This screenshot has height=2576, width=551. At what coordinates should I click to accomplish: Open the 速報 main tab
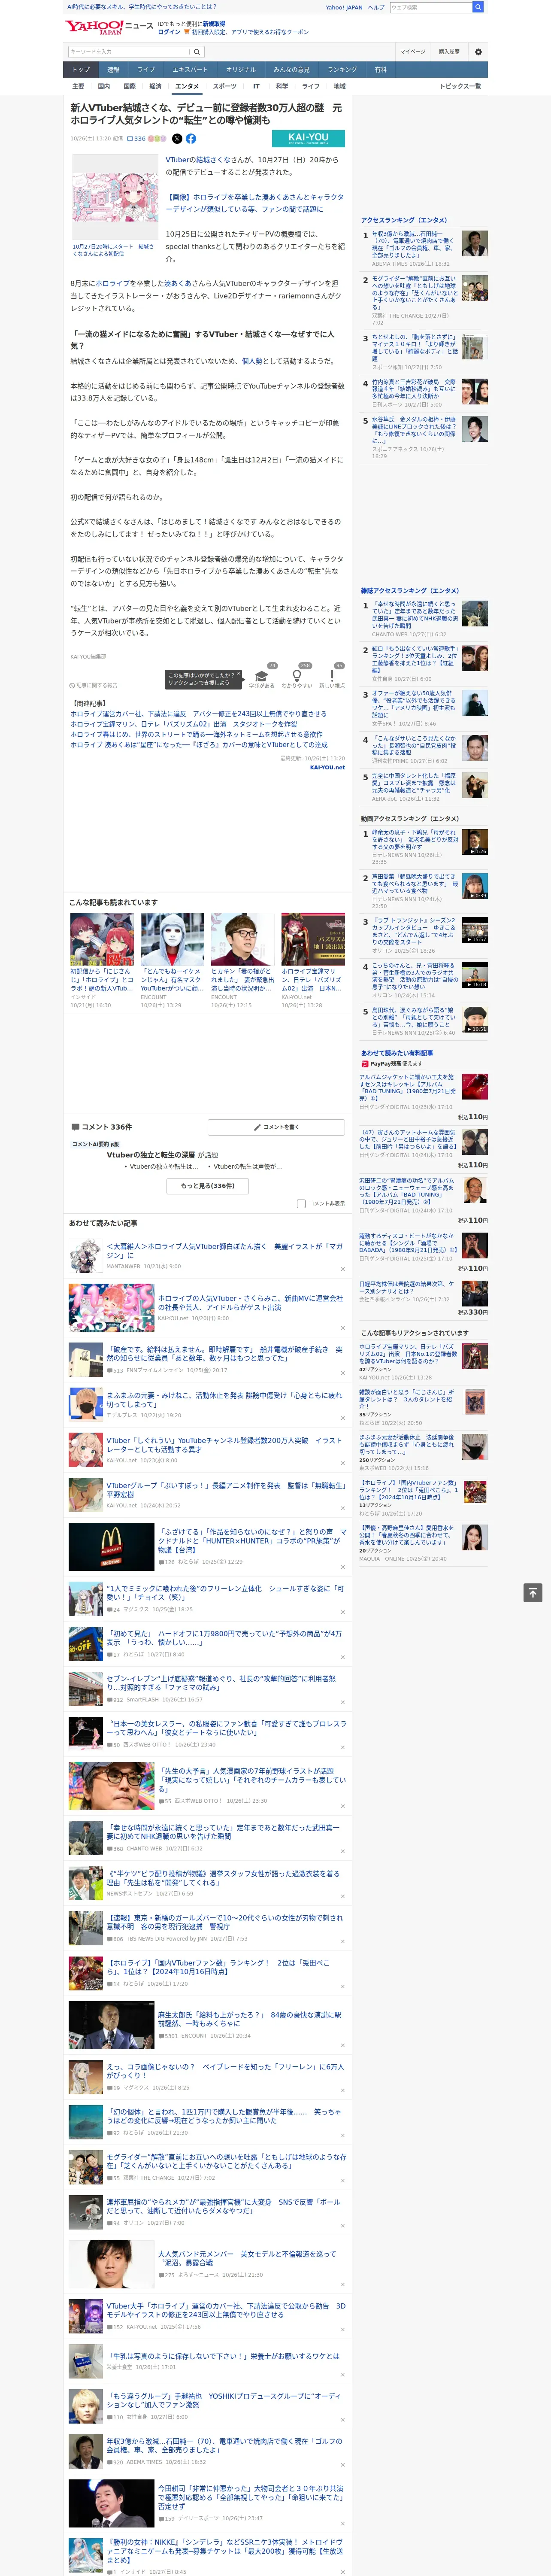click(x=113, y=70)
